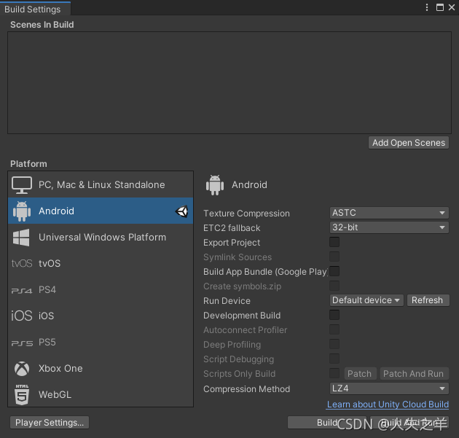
Task: Toggle the Symlink Sources checkbox
Action: click(334, 257)
